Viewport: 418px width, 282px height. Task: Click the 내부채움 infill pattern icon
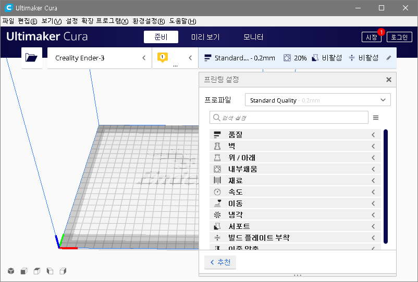(x=217, y=169)
